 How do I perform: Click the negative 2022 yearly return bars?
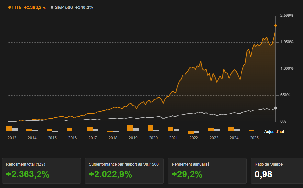[x=193, y=132]
